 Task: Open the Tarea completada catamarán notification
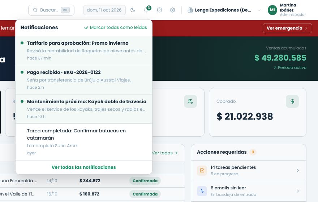point(84,142)
